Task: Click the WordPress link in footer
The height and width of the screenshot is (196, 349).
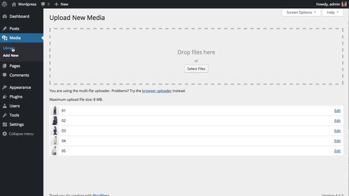Action: click(x=100, y=195)
